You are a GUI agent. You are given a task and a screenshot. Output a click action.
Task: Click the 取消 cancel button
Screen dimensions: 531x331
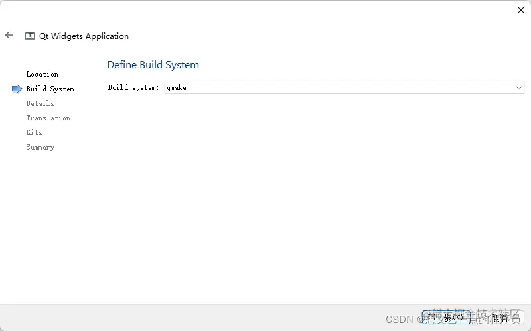pyautogui.click(x=500, y=318)
